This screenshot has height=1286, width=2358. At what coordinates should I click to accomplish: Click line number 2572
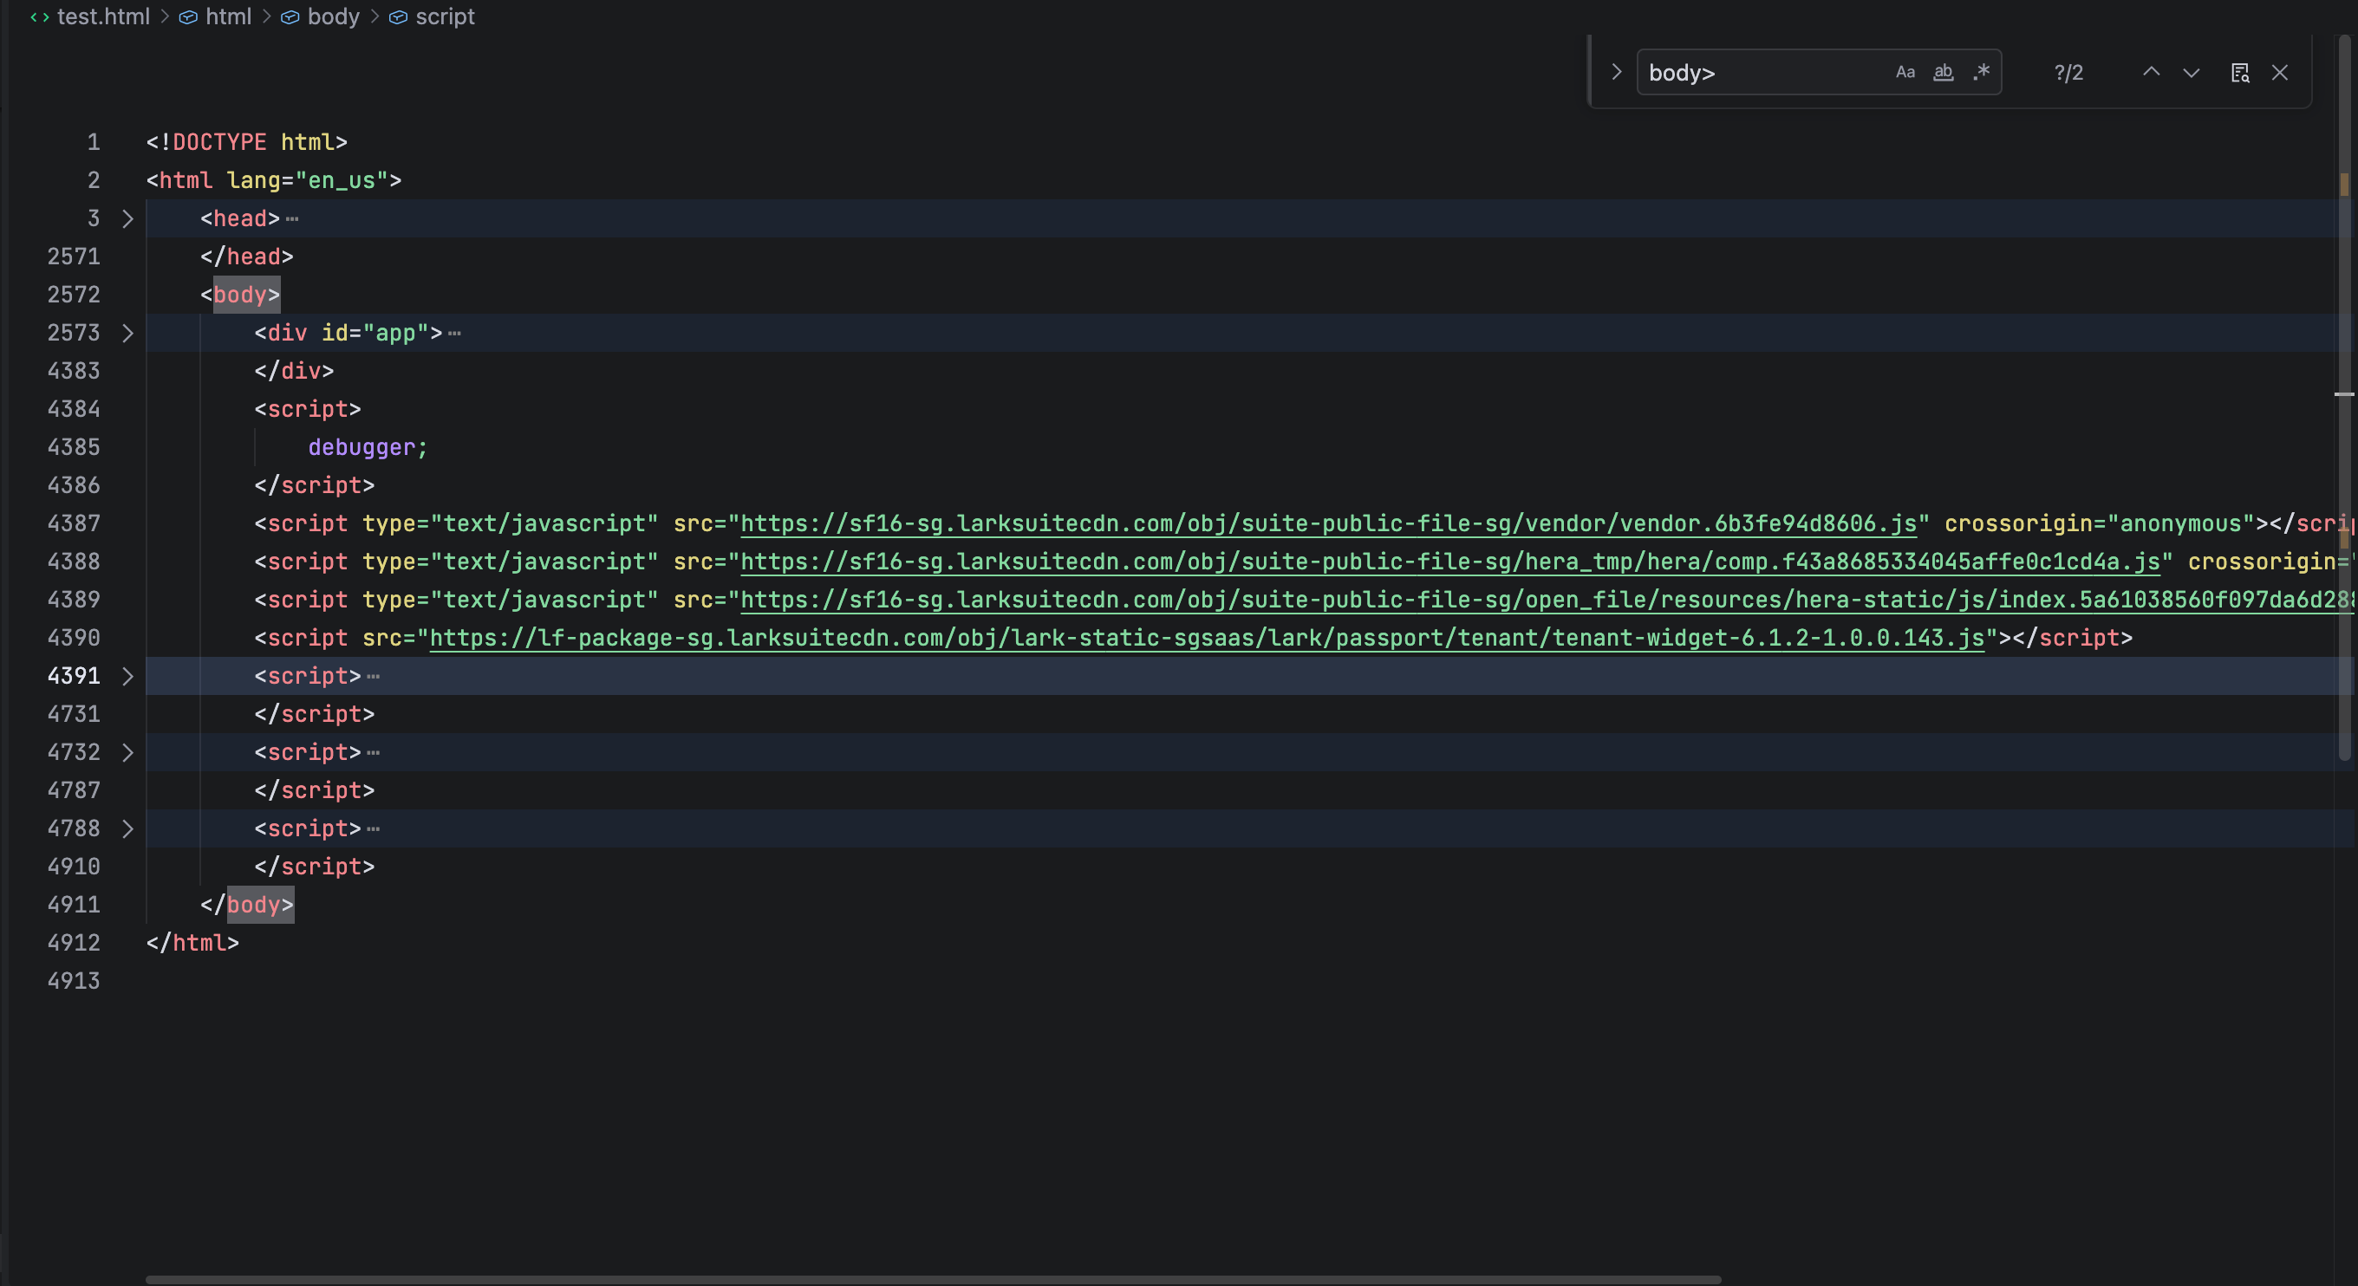[73, 295]
